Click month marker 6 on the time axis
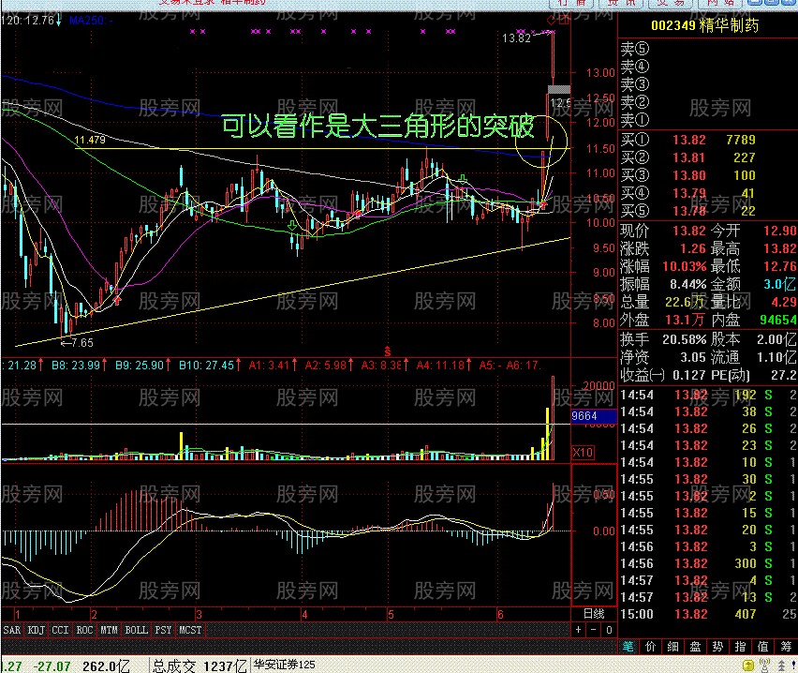The image size is (798, 673). [x=500, y=615]
